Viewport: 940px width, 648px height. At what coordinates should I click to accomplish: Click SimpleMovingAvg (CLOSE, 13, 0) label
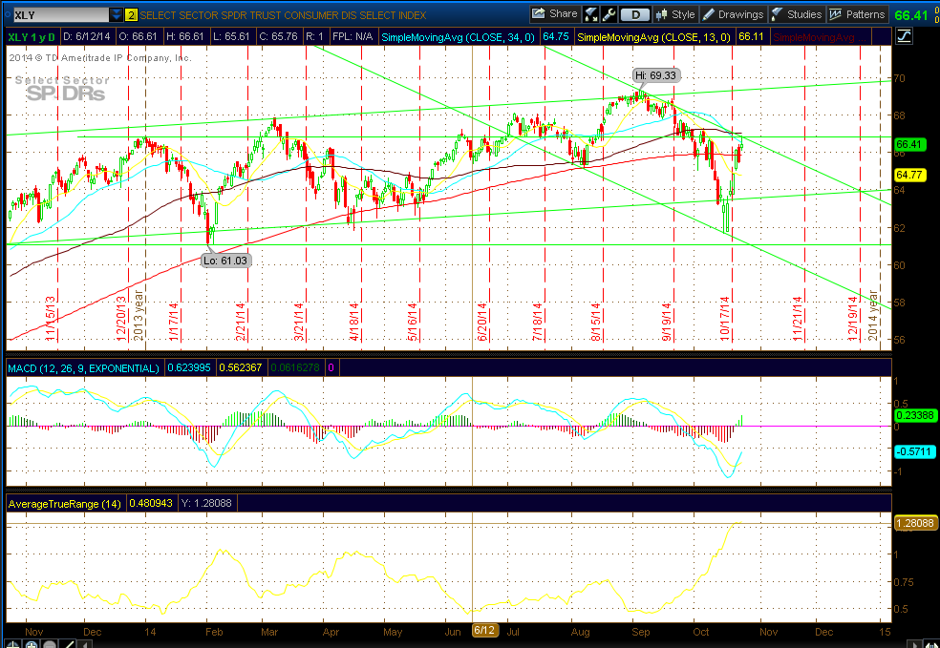pos(653,37)
